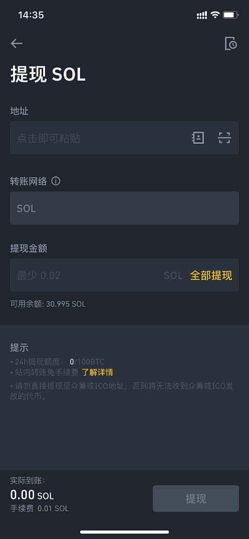Tap the 14:35 clock in status bar
This screenshot has width=249, height=539.
[31, 15]
